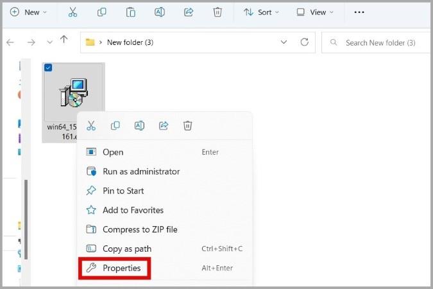Click Share icon in the context menu

164,126
